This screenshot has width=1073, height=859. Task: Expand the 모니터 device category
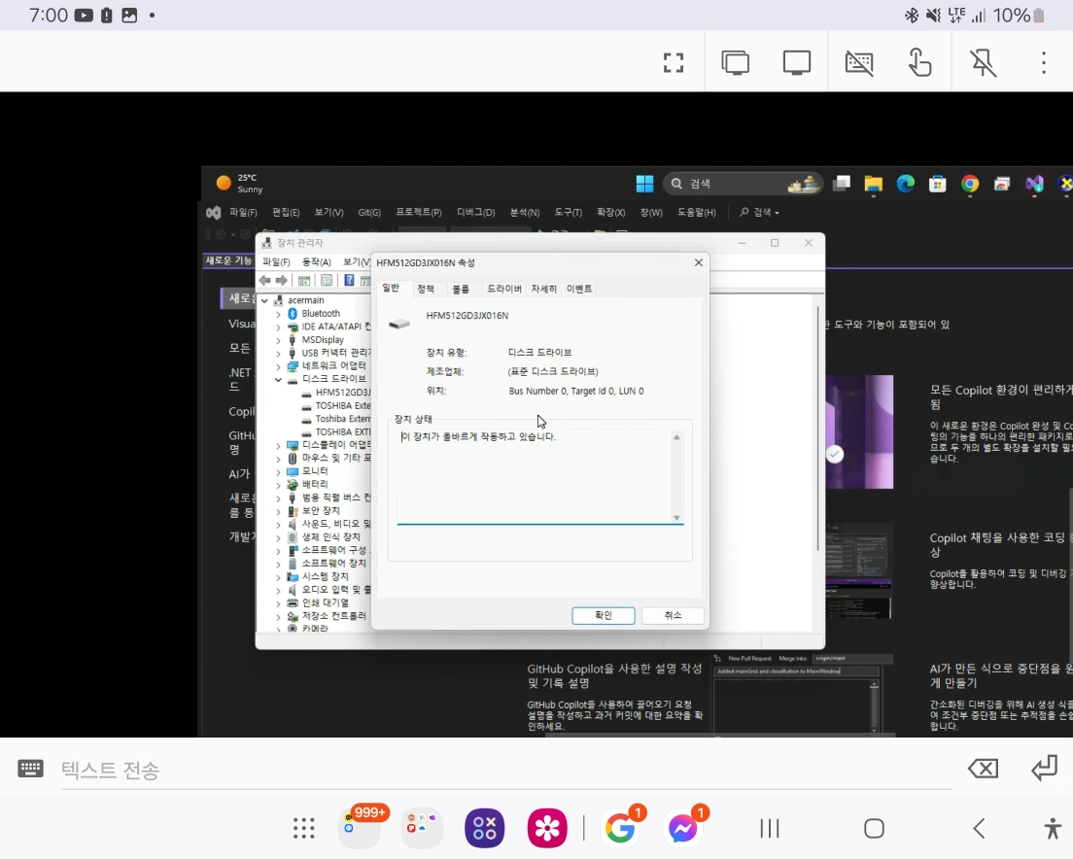(x=278, y=470)
